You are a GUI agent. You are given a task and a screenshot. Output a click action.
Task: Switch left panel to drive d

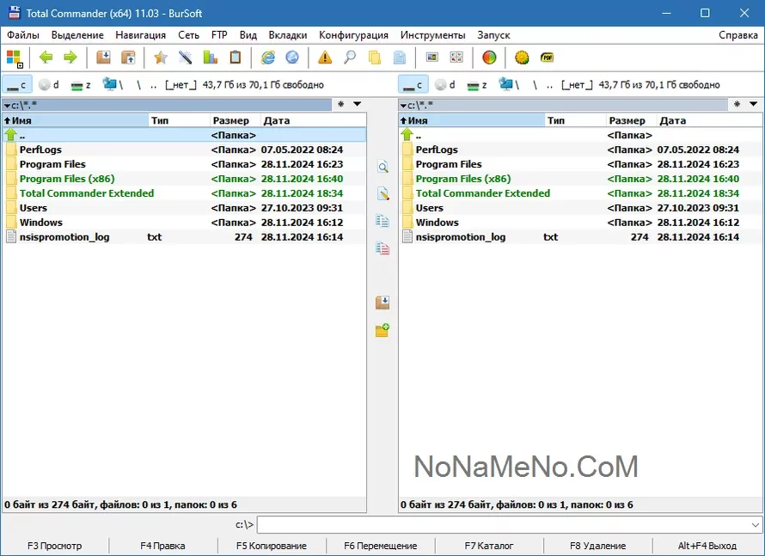[49, 85]
